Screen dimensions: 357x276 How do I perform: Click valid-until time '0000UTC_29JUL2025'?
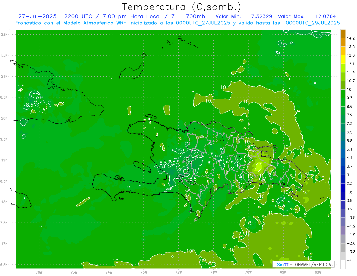coord(313,23)
